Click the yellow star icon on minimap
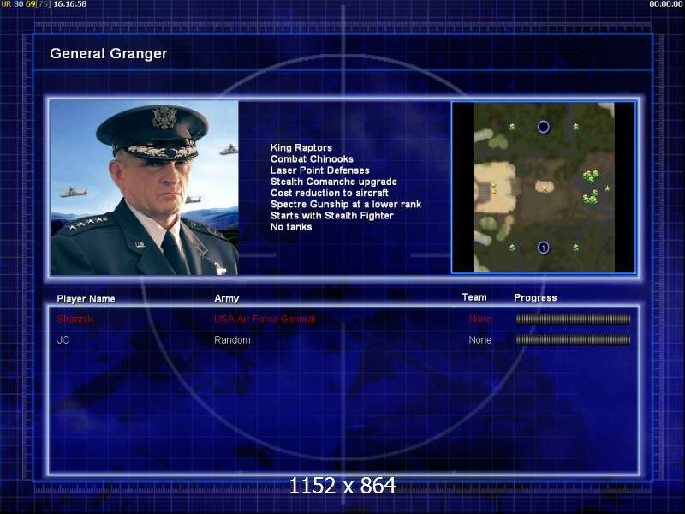Image resolution: width=685 pixels, height=514 pixels. pos(607,188)
